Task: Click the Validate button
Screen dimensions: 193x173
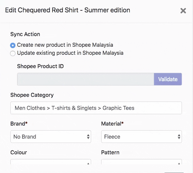Action: (168, 79)
